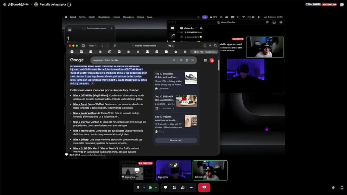
Task: Exit fullscreen using the bottom-right arrows icon
Action: 342,187
